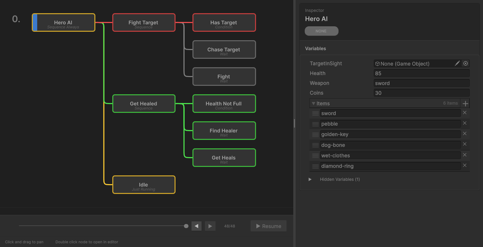Collapse the Variables section header
This screenshot has width=483, height=247.
click(x=315, y=48)
